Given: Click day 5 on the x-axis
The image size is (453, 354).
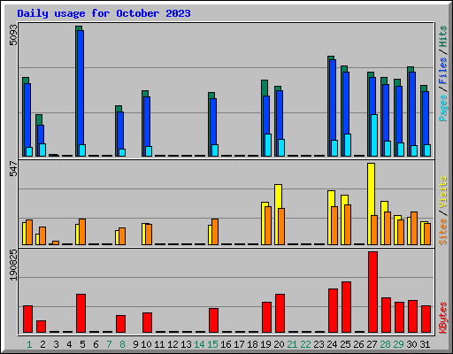Looking at the screenshot, I should pyautogui.click(x=82, y=344).
